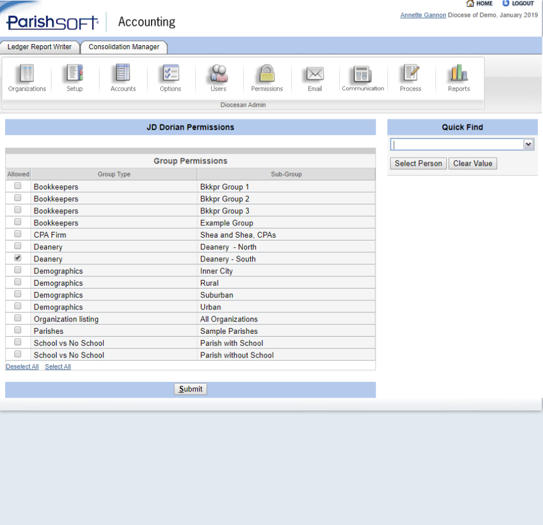
Task: Open Annette Gannon's profile link
Action: (x=422, y=15)
